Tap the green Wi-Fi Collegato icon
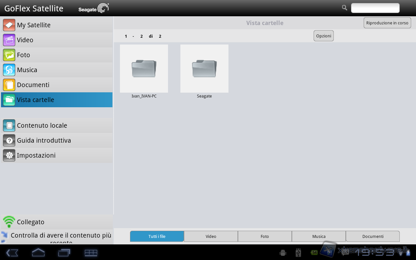416x260 pixels. (9, 222)
